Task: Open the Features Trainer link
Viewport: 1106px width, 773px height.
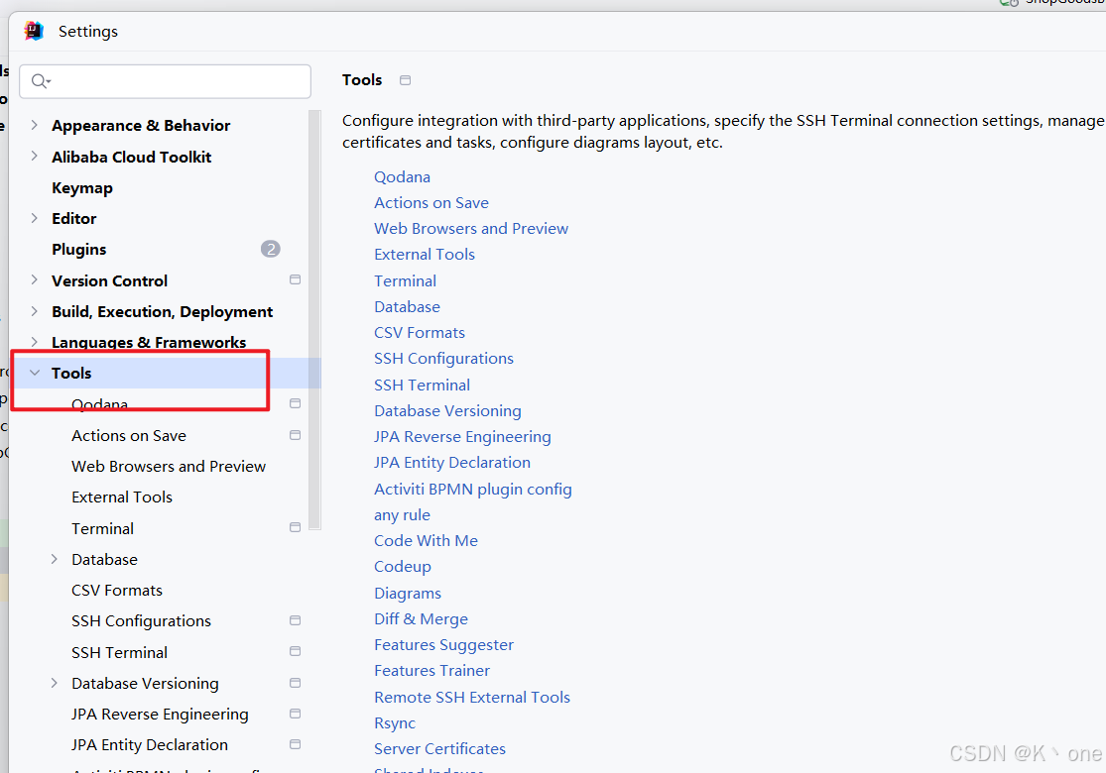Action: pyautogui.click(x=431, y=671)
